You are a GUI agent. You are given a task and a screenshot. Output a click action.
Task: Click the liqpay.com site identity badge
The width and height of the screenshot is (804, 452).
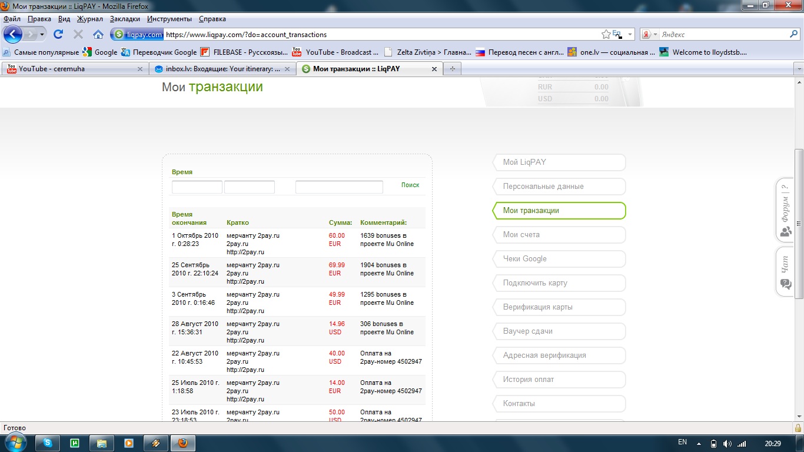(138, 35)
